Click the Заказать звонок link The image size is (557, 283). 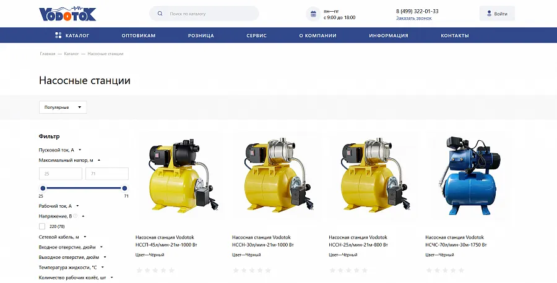point(414,18)
